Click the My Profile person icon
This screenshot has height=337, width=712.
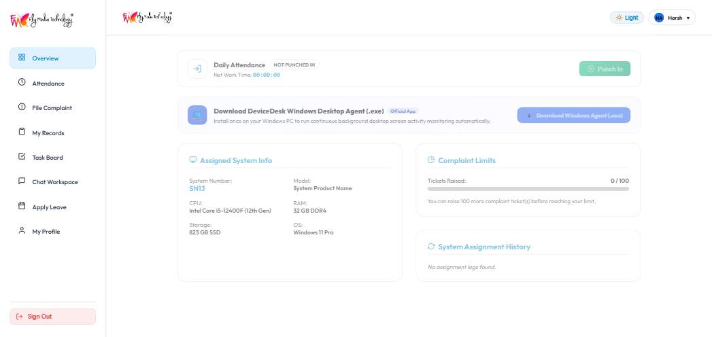pyautogui.click(x=22, y=230)
